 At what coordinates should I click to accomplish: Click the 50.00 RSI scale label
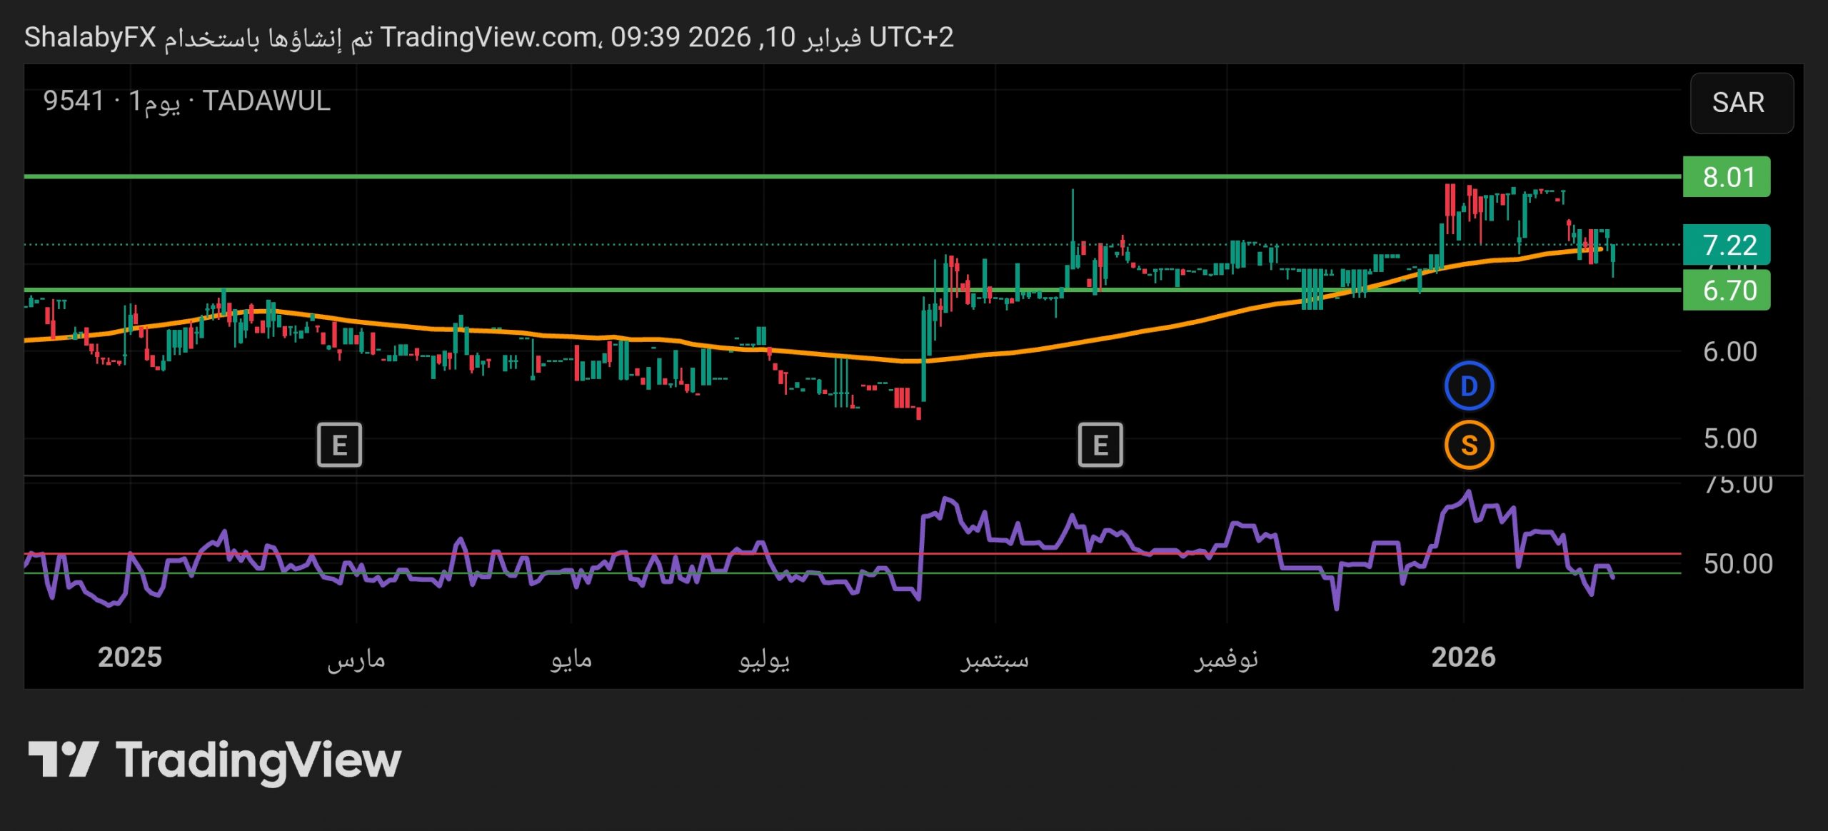1737,564
